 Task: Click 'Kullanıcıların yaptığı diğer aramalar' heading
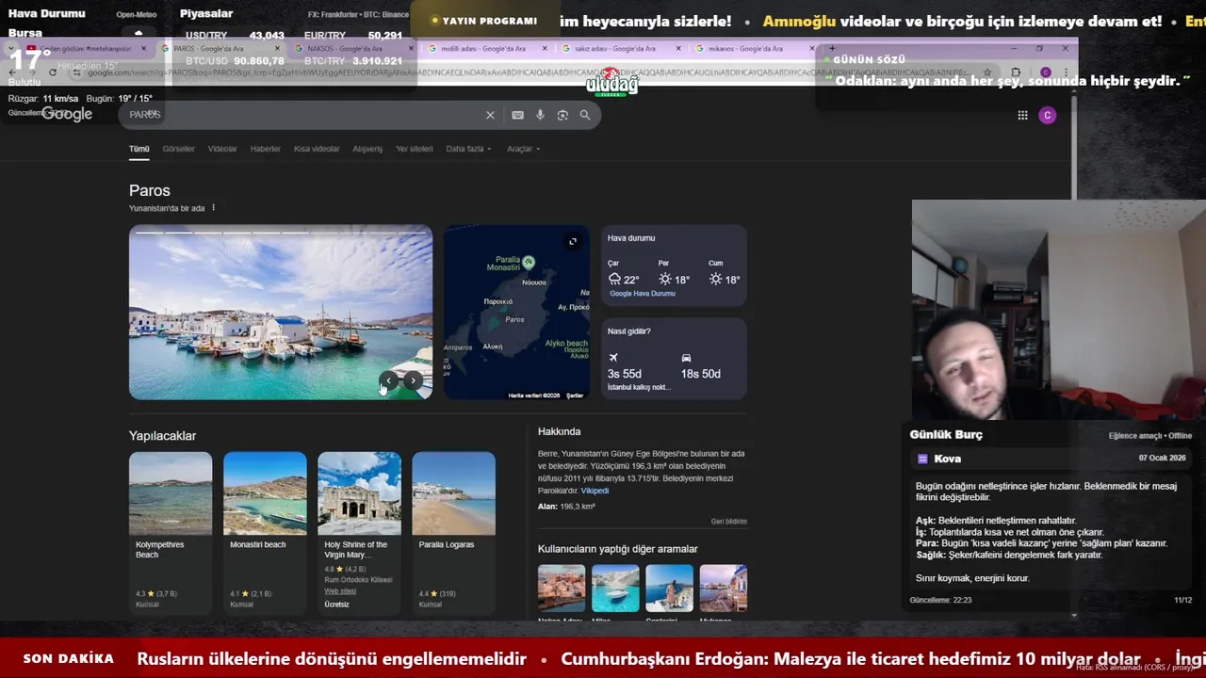(x=618, y=549)
